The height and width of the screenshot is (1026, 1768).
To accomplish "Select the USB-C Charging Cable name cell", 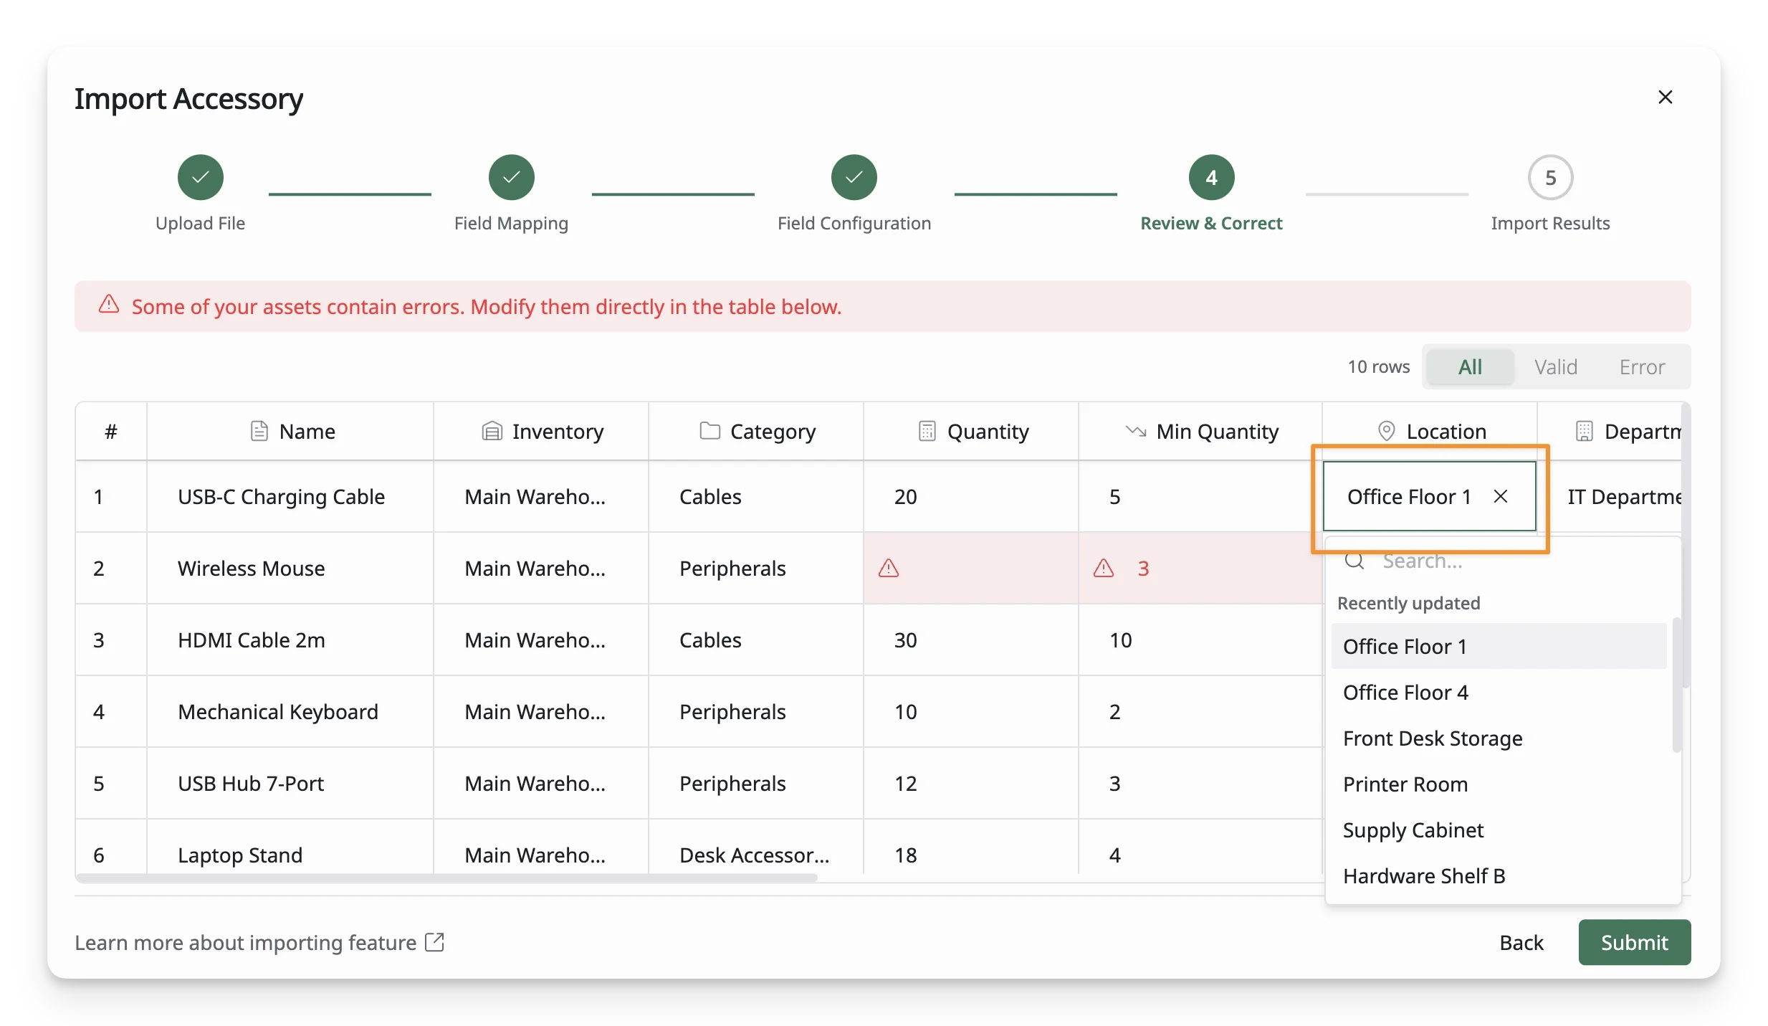I will coord(290,496).
